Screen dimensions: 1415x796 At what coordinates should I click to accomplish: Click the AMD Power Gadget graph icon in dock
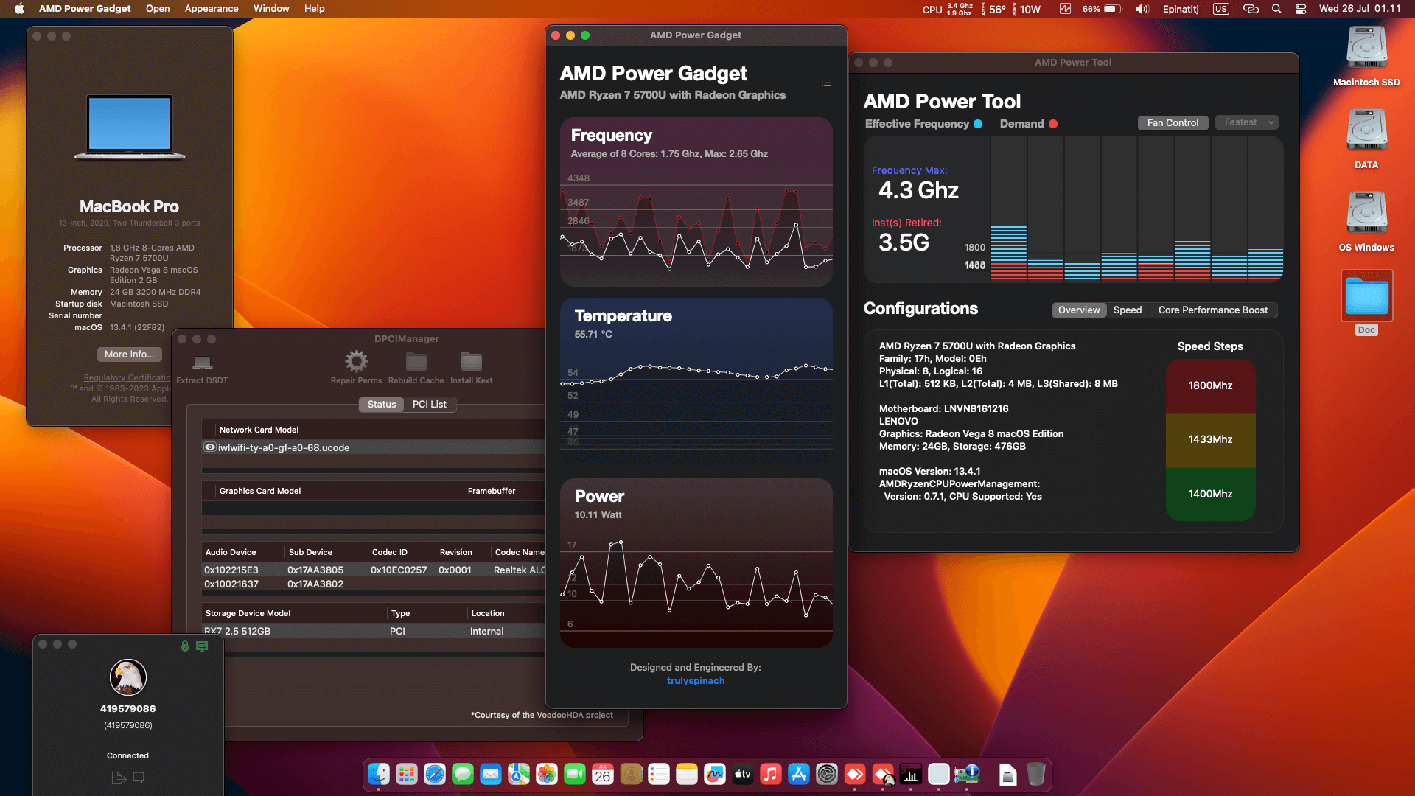coord(911,774)
